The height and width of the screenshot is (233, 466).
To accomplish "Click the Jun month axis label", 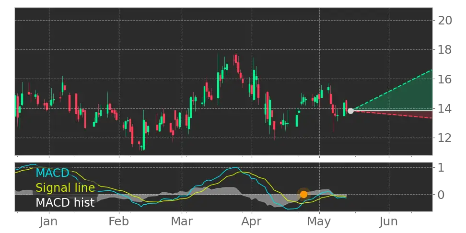I will [x=389, y=221].
